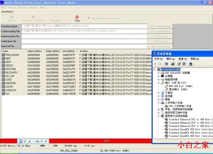This screenshot has width=213, height=154.
Task: Click the Download toolbar icon
Action: 55,17
